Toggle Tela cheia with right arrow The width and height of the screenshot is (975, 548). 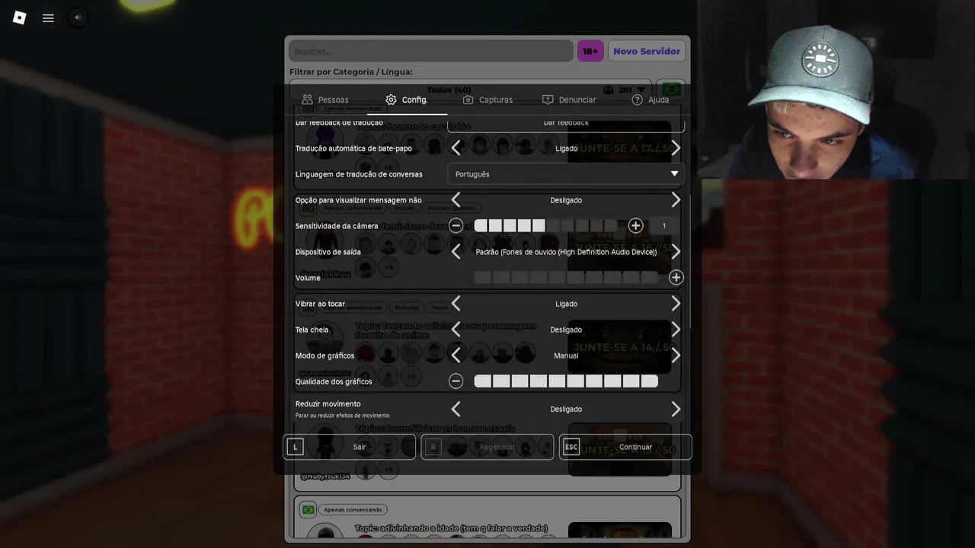(x=676, y=329)
